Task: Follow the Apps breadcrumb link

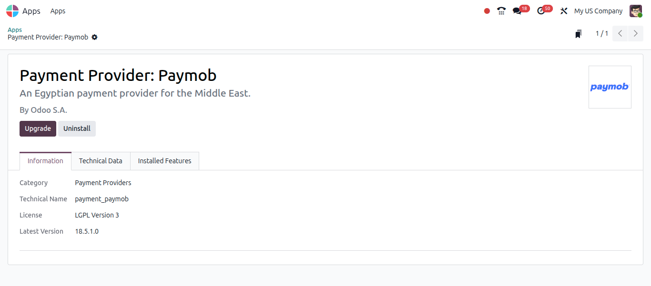Action: pos(15,30)
